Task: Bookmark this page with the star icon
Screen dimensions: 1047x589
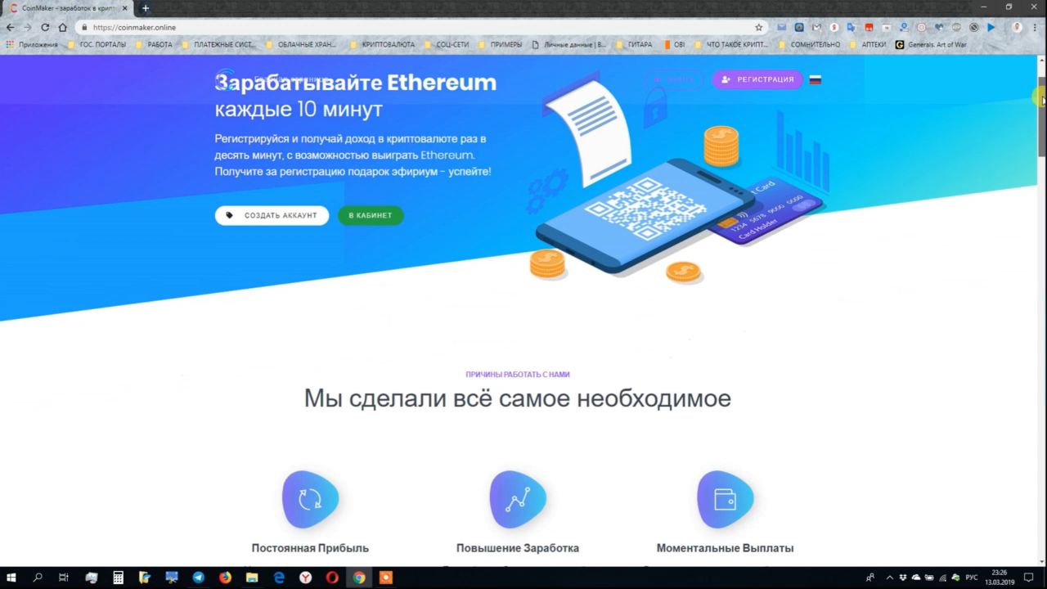Action: click(759, 27)
